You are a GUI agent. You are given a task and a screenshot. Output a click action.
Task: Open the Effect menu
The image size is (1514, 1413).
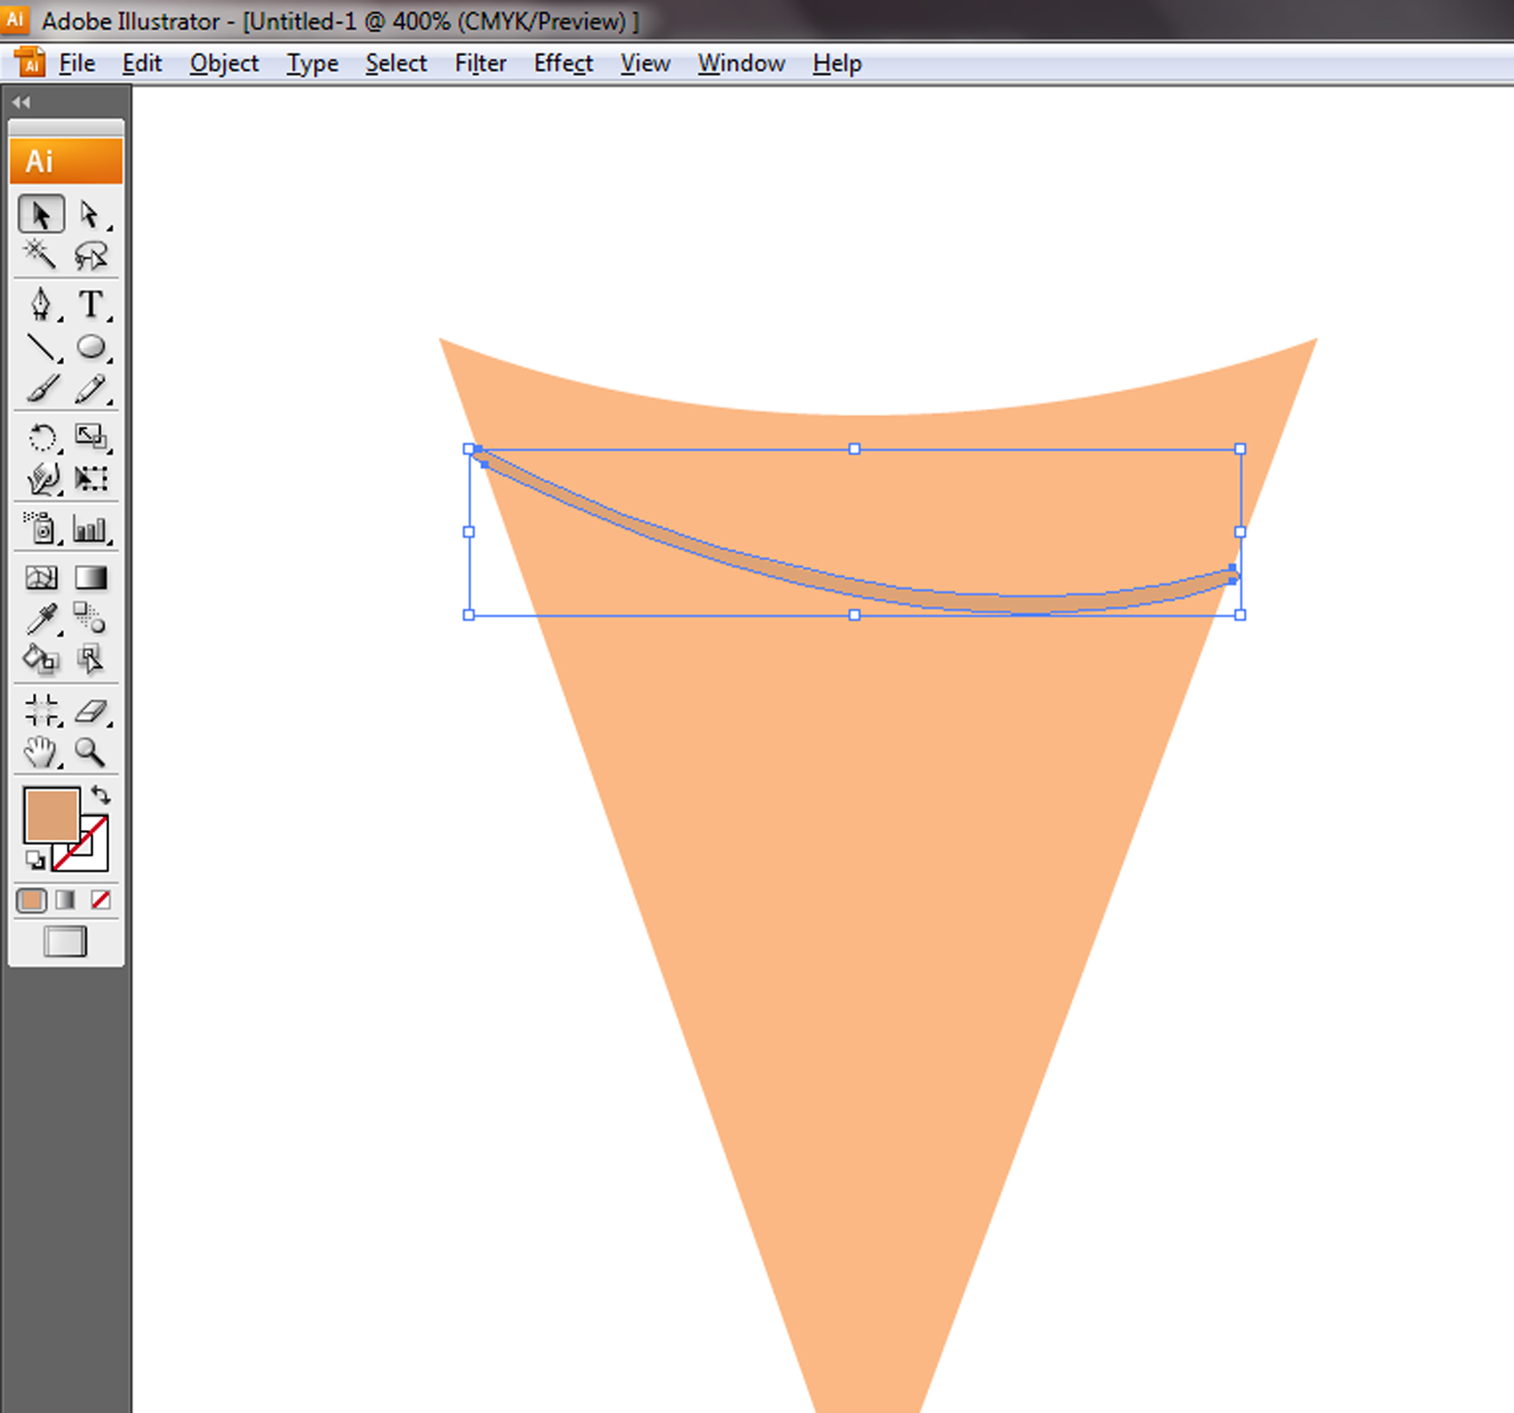coord(563,63)
